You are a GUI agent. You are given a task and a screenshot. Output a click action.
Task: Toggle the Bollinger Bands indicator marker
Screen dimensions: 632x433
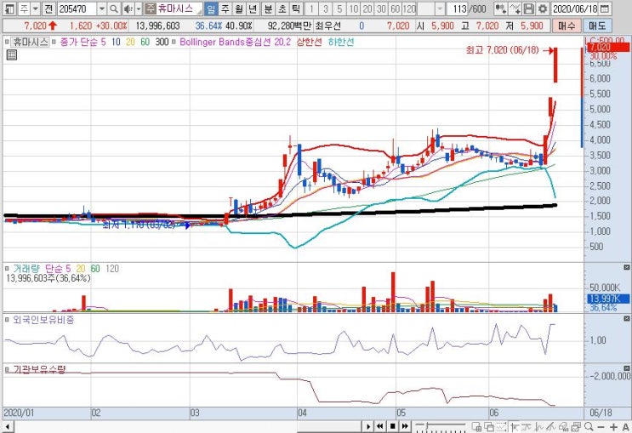174,42
